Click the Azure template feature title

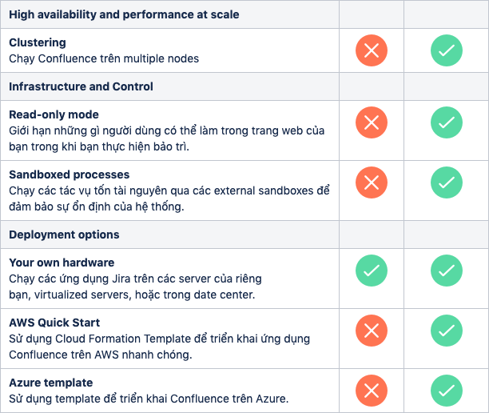click(x=51, y=383)
